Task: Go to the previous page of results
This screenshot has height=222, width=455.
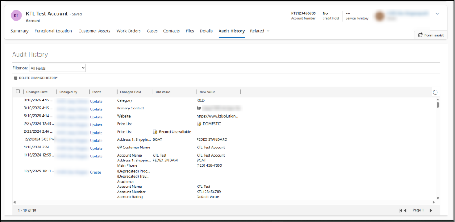Action: coord(405,210)
